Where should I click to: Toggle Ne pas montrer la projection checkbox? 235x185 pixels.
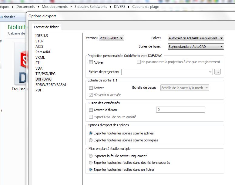(x=139, y=62)
